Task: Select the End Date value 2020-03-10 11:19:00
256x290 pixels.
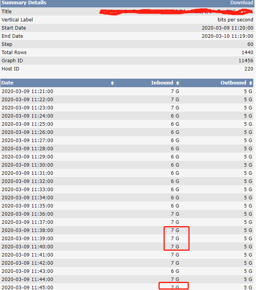Action: [227, 36]
